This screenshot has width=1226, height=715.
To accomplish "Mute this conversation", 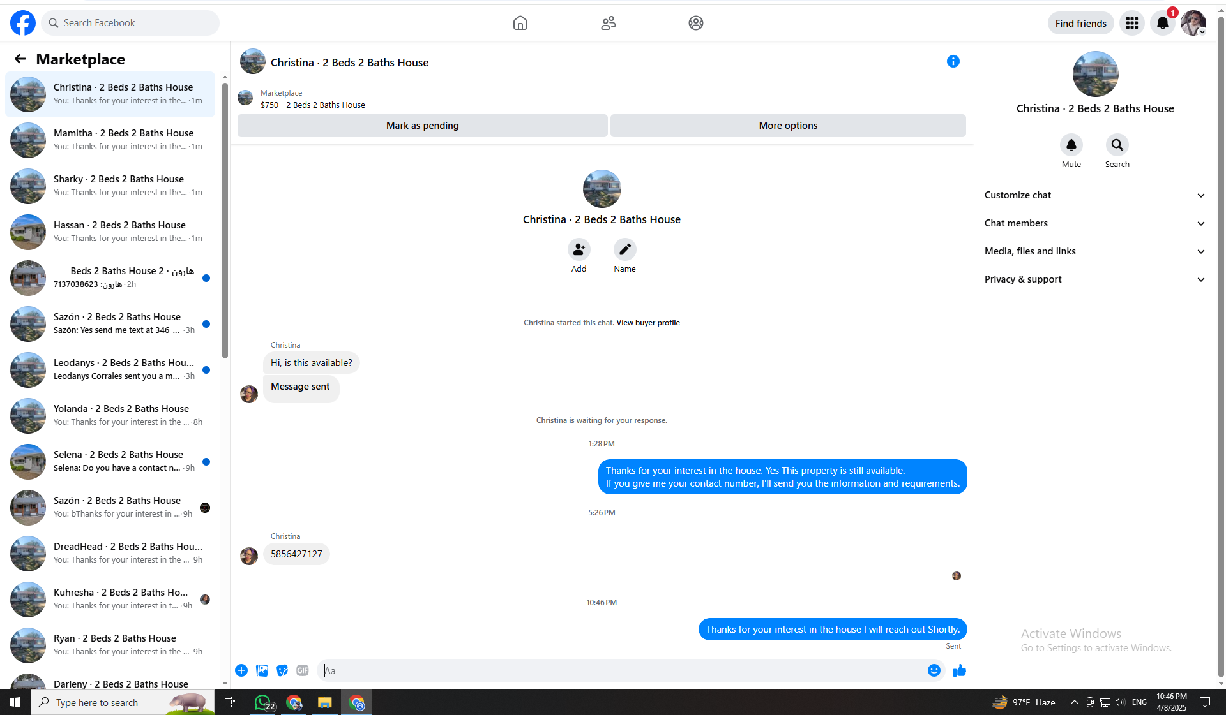I will (1071, 145).
